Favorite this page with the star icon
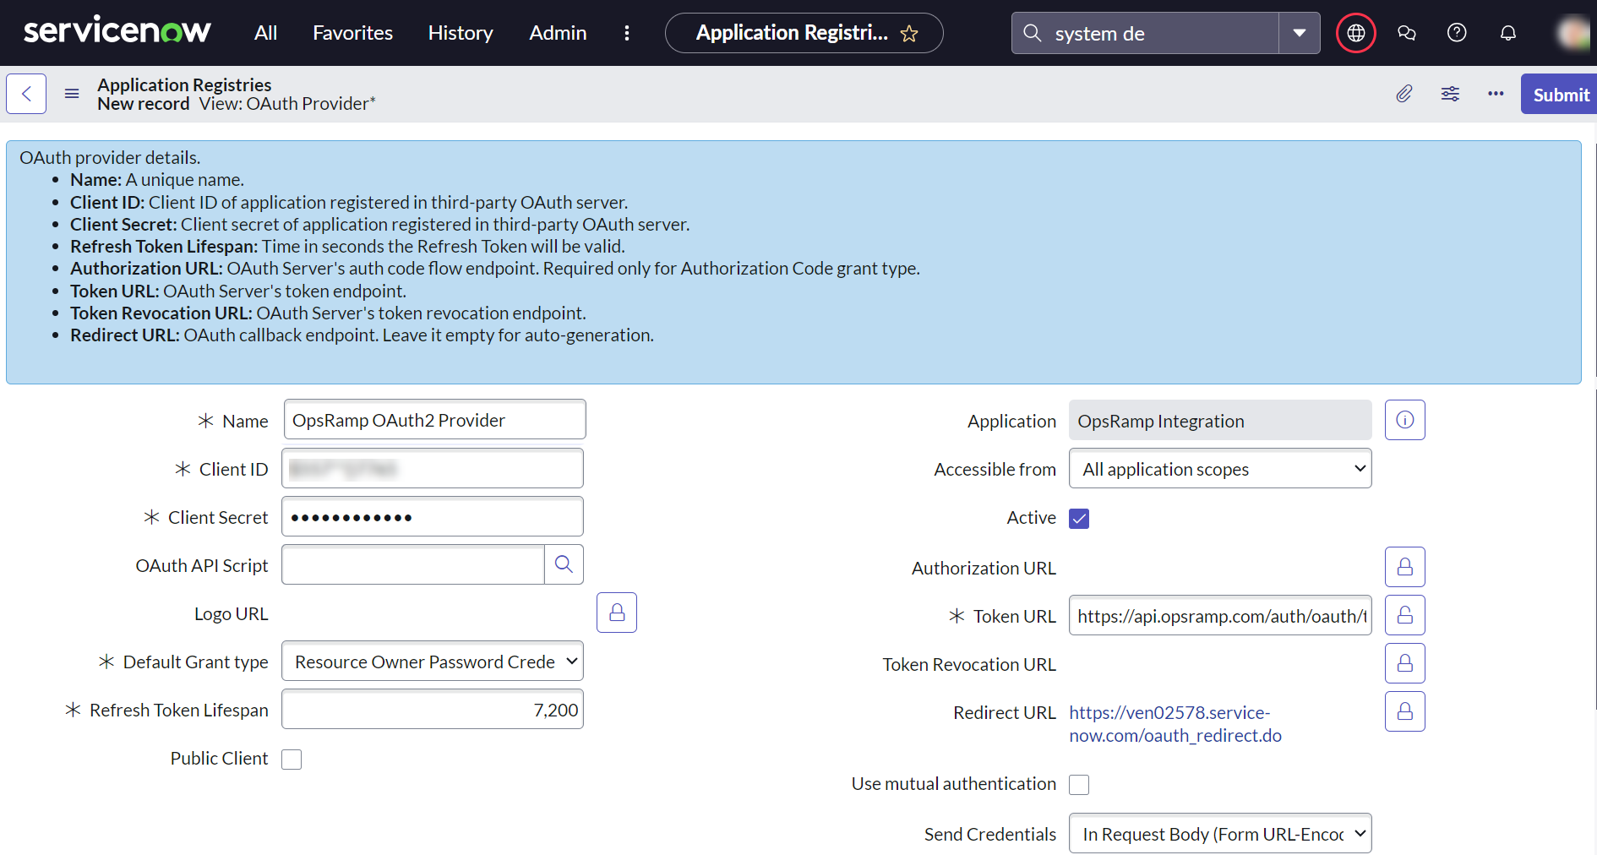Image resolution: width=1597 pixels, height=855 pixels. pos(909,34)
